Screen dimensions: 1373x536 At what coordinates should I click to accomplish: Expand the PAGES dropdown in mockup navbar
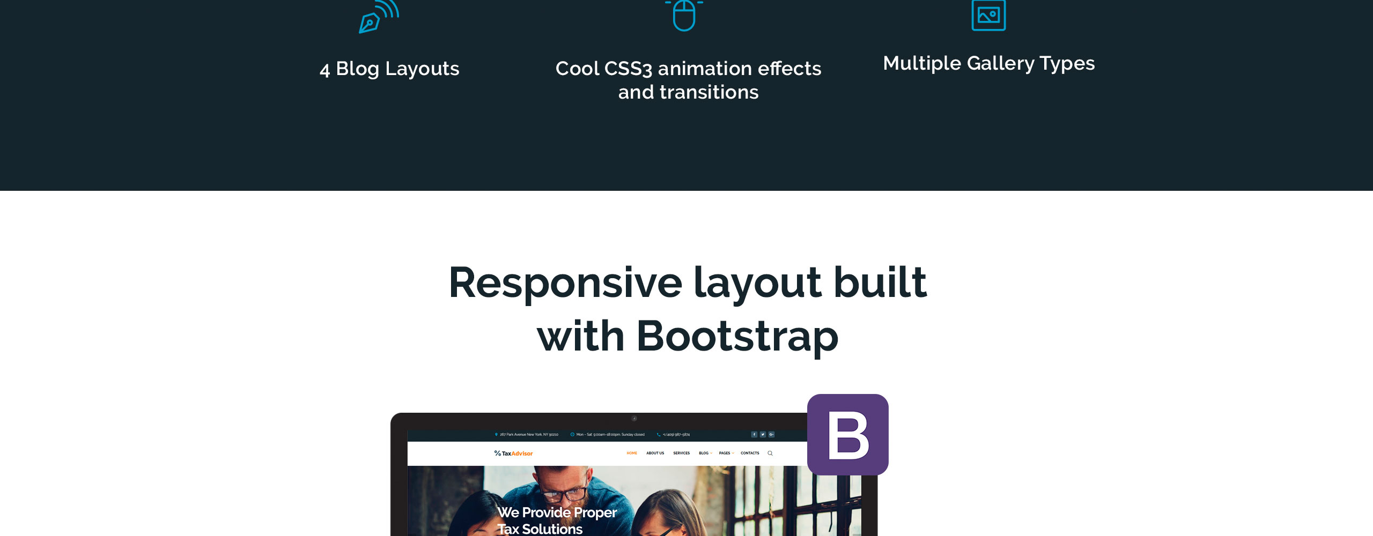coord(726,453)
